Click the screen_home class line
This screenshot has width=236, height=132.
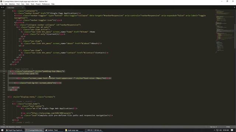26,104
